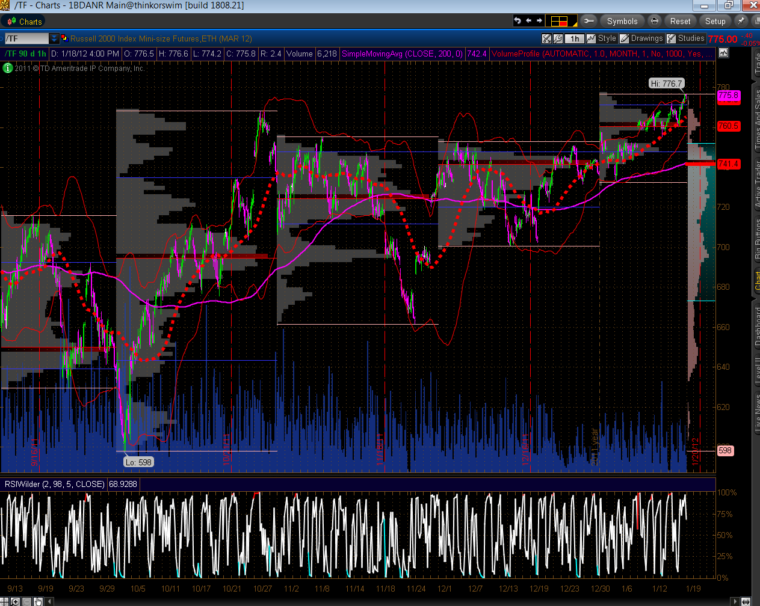
Task: Click the 598 price axis label
Action: (725, 450)
